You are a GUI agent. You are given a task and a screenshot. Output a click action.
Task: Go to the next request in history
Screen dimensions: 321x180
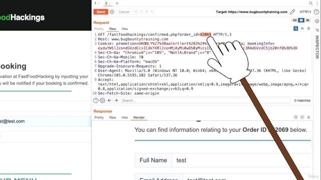(x=146, y=12)
